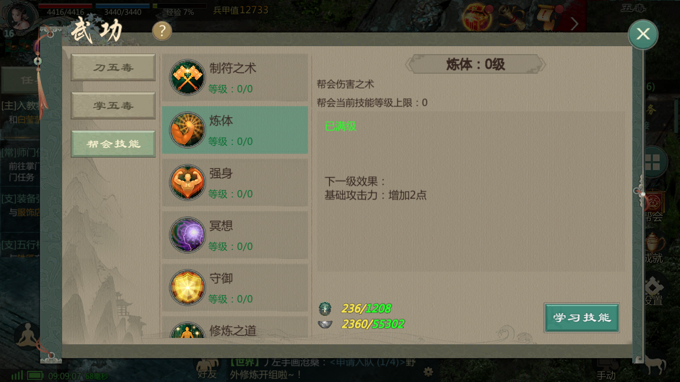This screenshot has height=382, width=680.
Task: Open chat settings gear icon
Action: coord(428,372)
